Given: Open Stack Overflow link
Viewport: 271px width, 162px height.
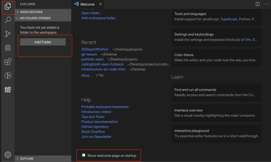Looking at the screenshot, I should pos(93,132).
